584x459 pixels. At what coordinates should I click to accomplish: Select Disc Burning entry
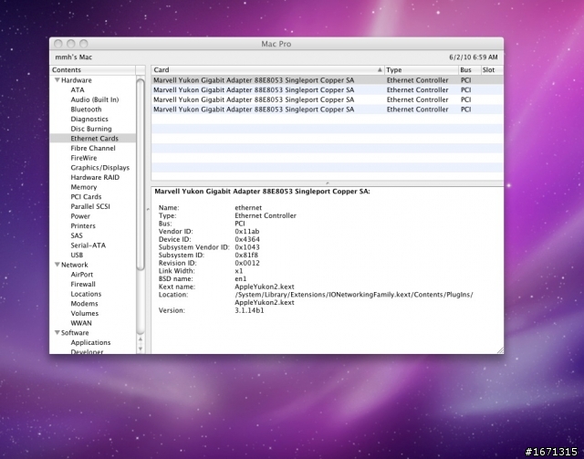click(x=91, y=129)
